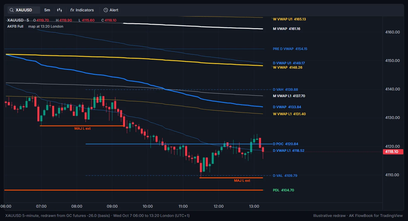The width and height of the screenshot is (408, 221).
Task: Click the D POC 4120.84 label
Action: 286,144
